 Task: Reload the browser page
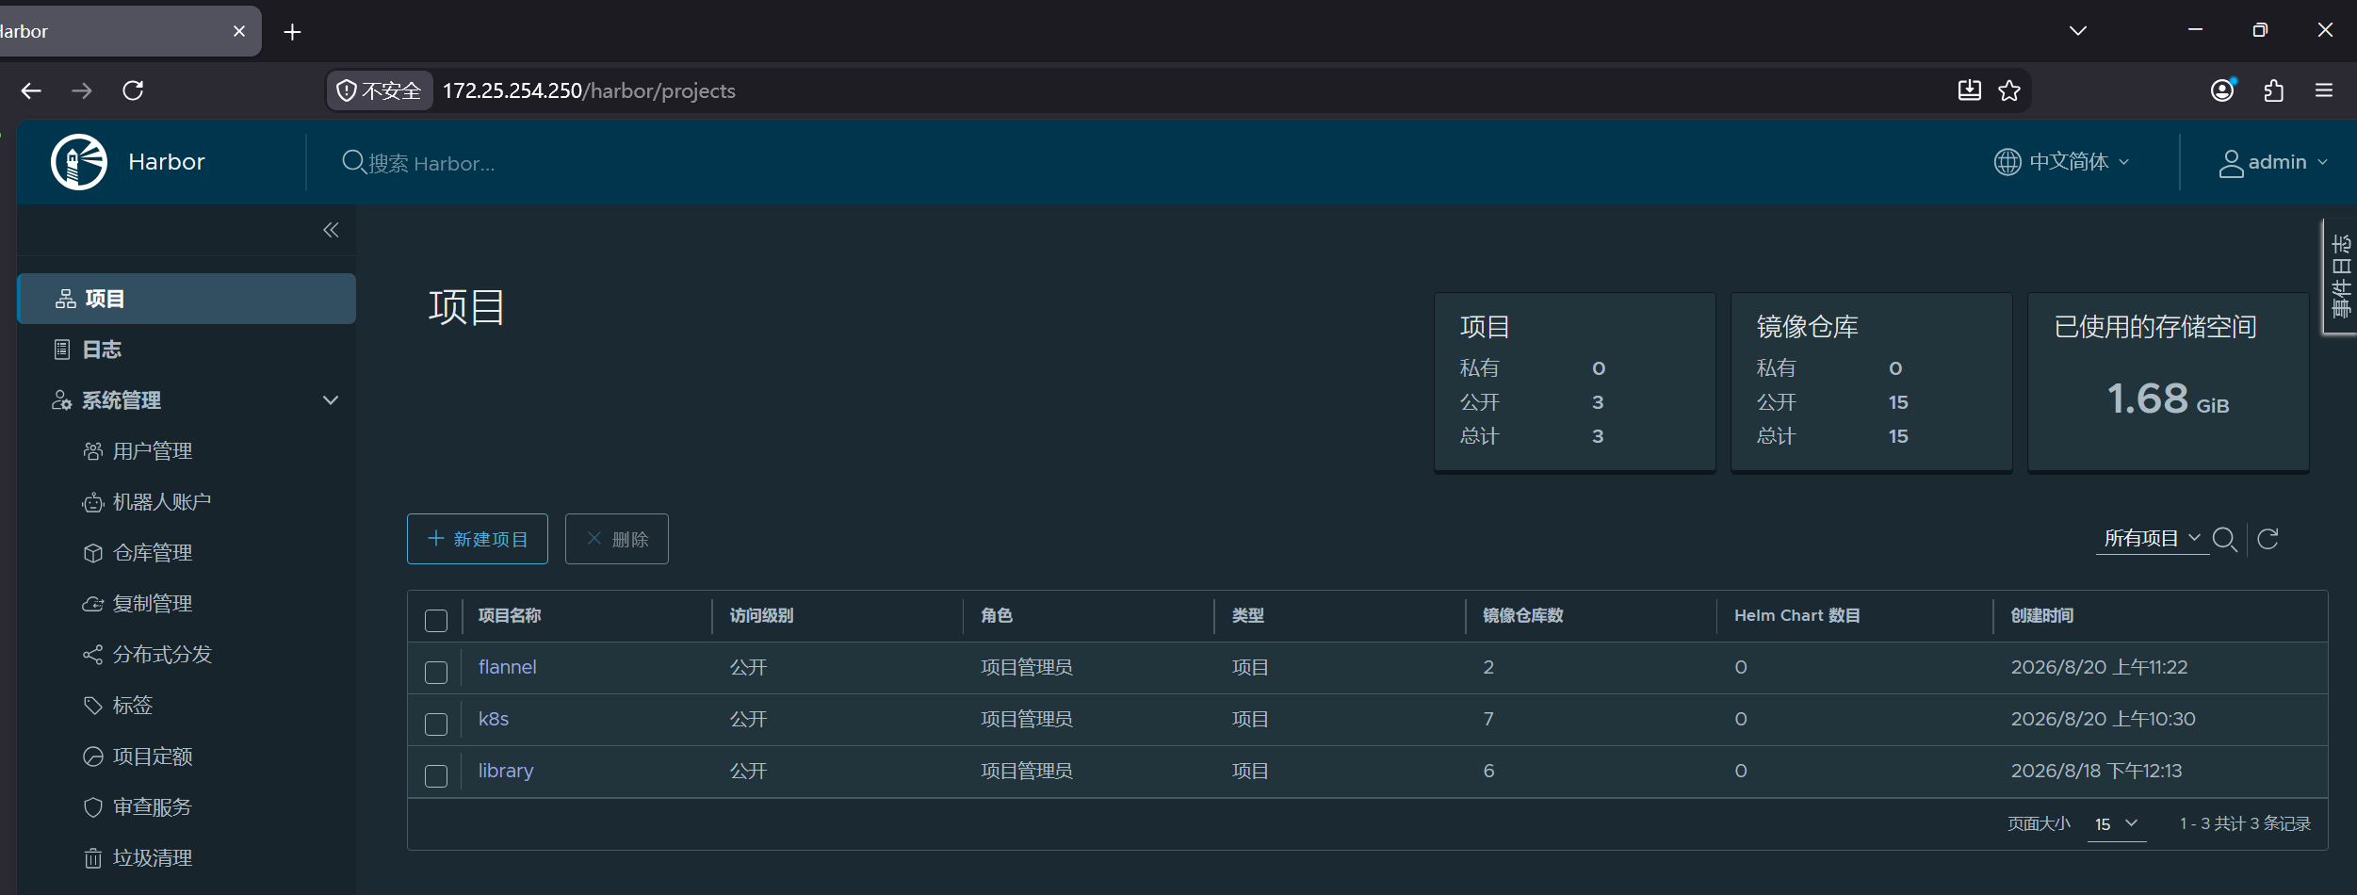pos(133,90)
